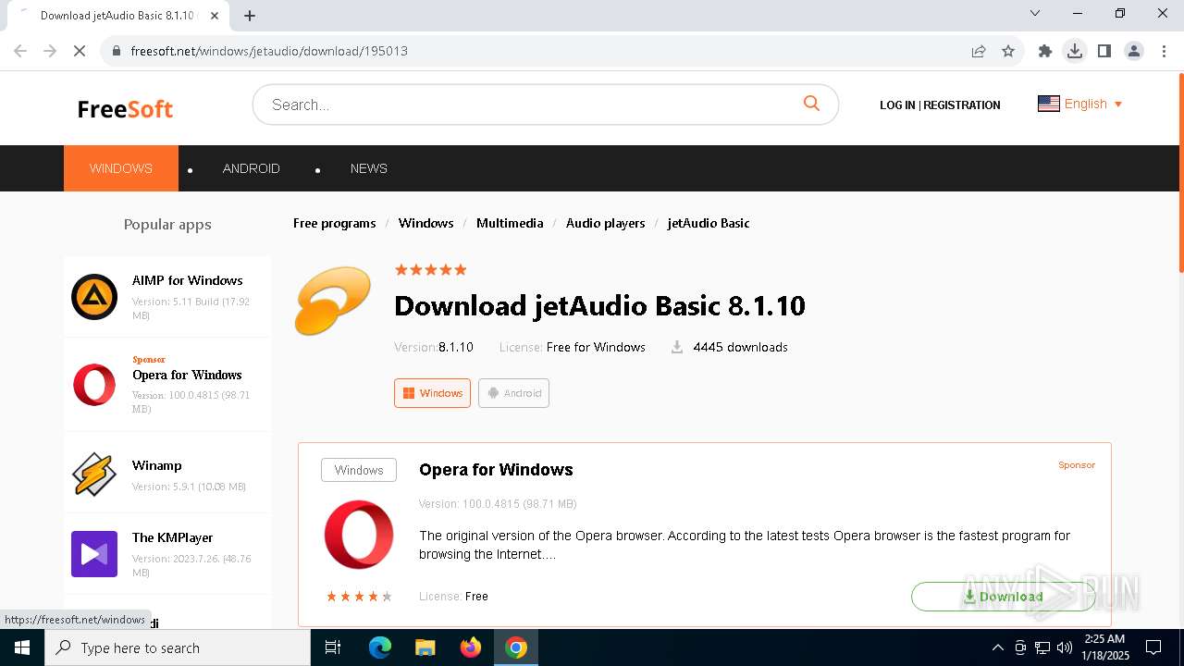Open Task View on the taskbar
The image size is (1184, 666).
point(333,647)
